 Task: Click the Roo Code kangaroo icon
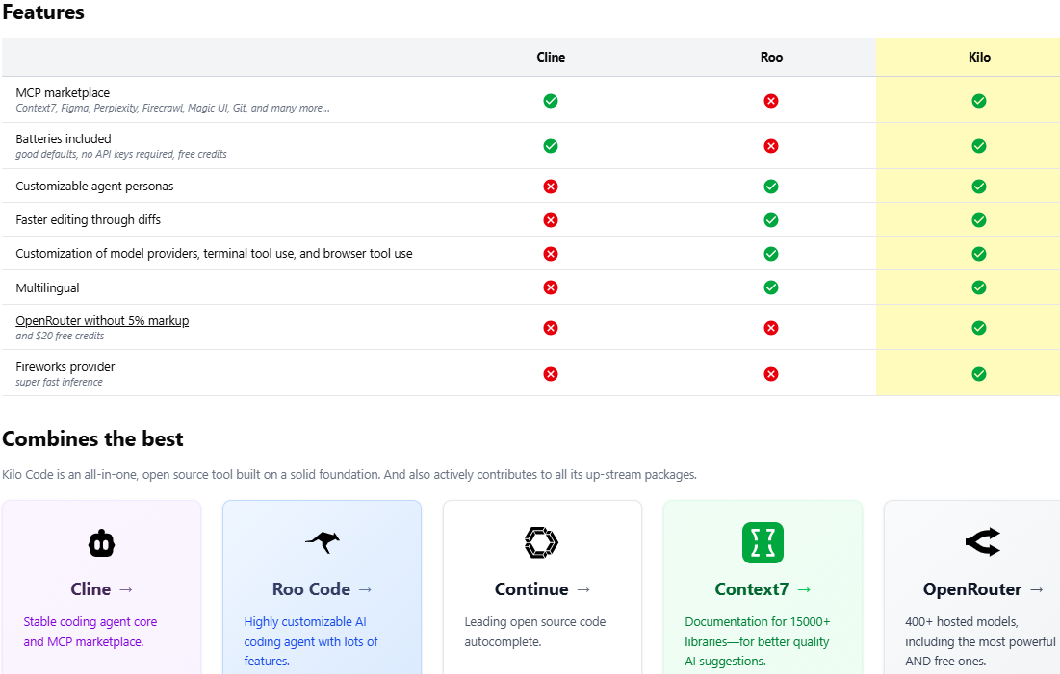pos(322,541)
